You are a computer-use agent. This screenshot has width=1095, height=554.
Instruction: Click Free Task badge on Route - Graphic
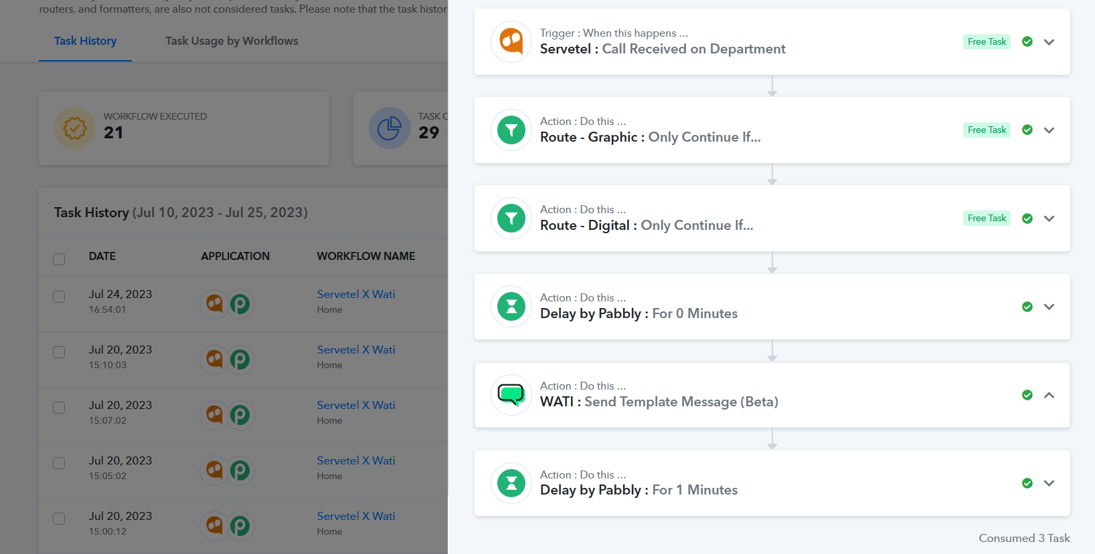point(987,130)
